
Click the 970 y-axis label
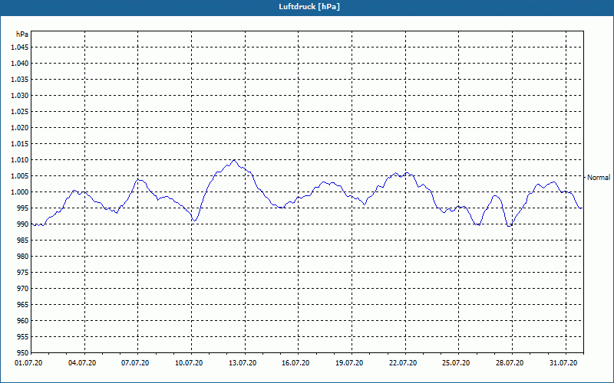[x=23, y=289]
